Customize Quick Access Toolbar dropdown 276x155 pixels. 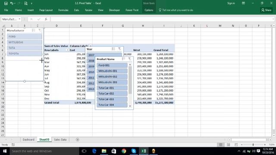click(x=31, y=3)
